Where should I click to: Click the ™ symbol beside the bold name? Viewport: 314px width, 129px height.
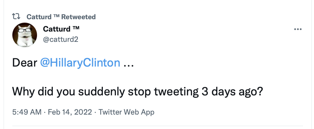click(76, 28)
